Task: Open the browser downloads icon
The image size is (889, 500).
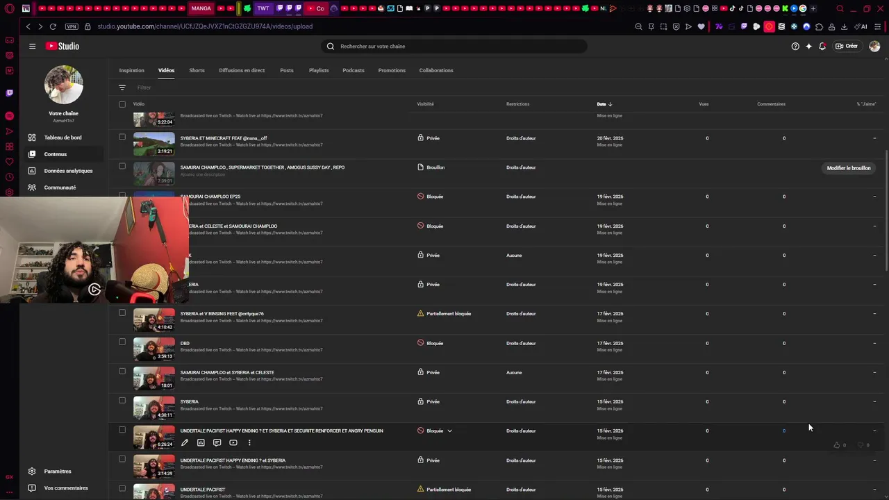Action: pos(844,26)
